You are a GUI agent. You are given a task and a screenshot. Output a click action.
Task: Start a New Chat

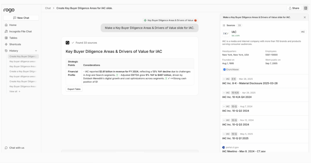21,18
